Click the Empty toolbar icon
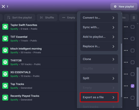Viewport: 139px width, 110px height. point(64,17)
